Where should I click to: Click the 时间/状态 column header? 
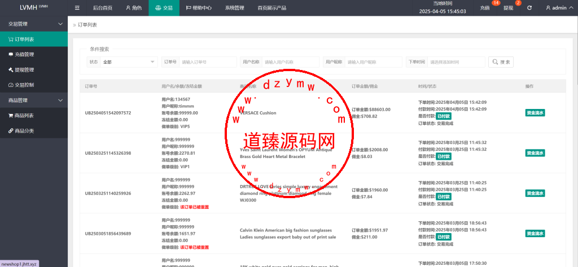427,86
